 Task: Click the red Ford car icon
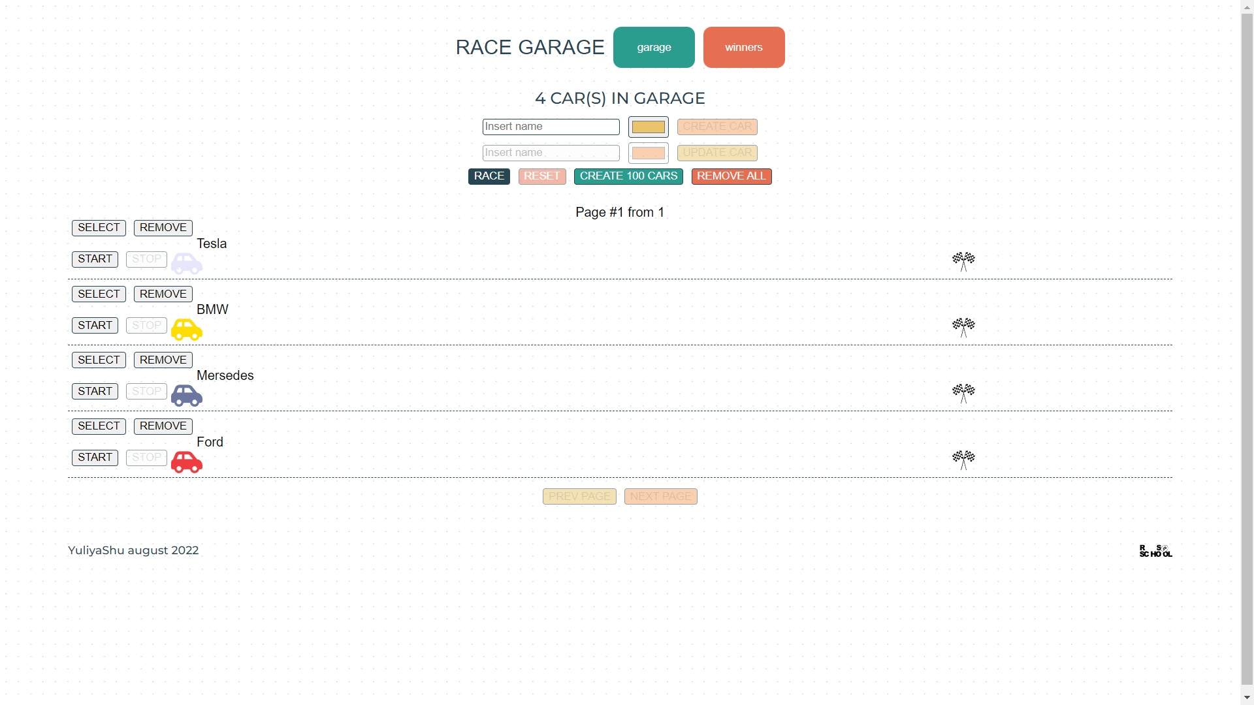(187, 462)
